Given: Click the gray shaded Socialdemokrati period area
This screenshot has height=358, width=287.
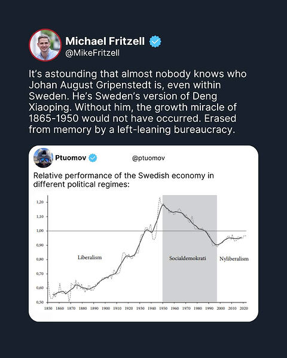Looking at the screenshot, I should (x=190, y=248).
